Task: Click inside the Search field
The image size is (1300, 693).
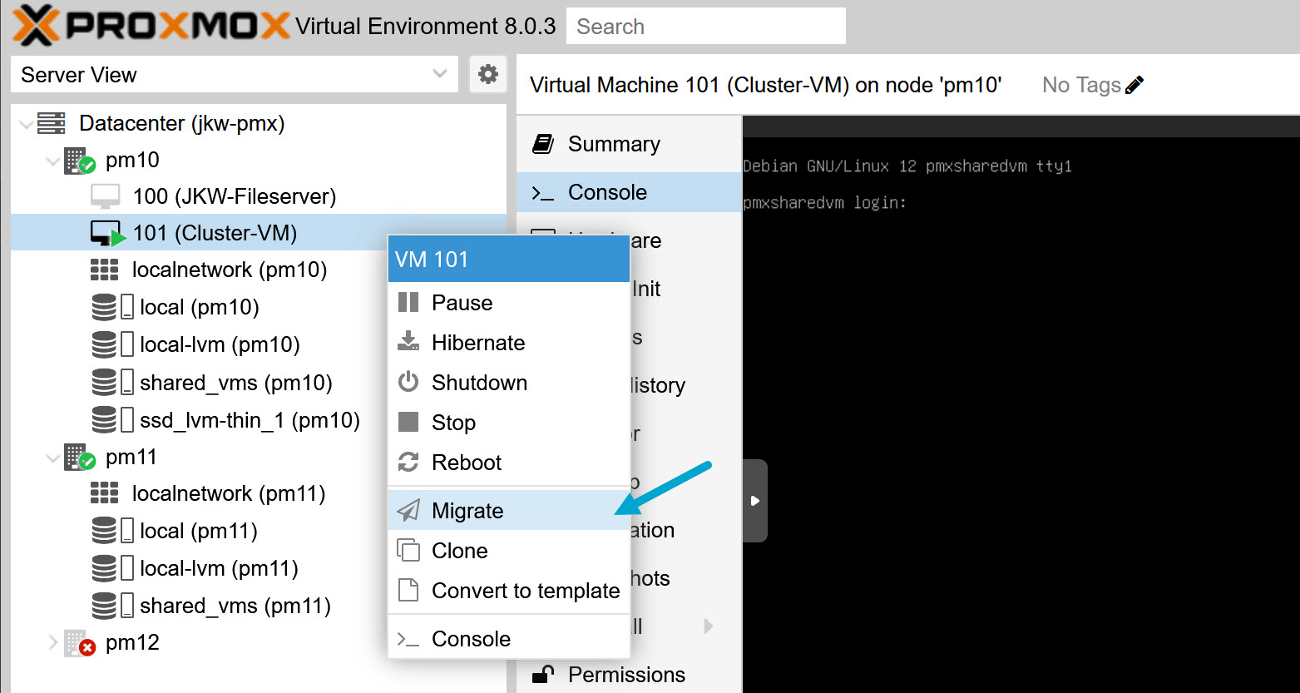Action: 705,26
